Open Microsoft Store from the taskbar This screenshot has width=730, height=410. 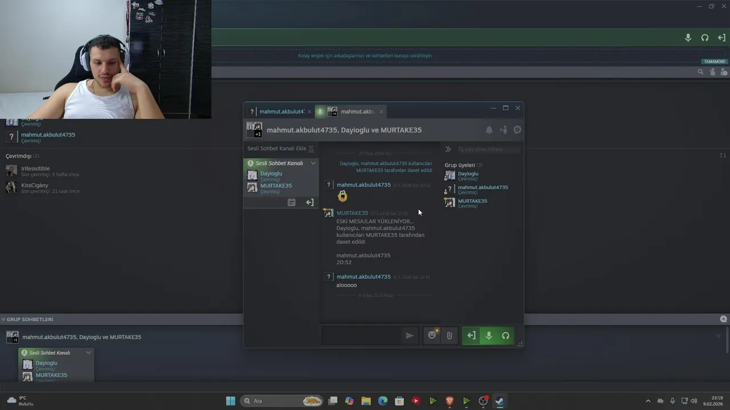tap(399, 401)
